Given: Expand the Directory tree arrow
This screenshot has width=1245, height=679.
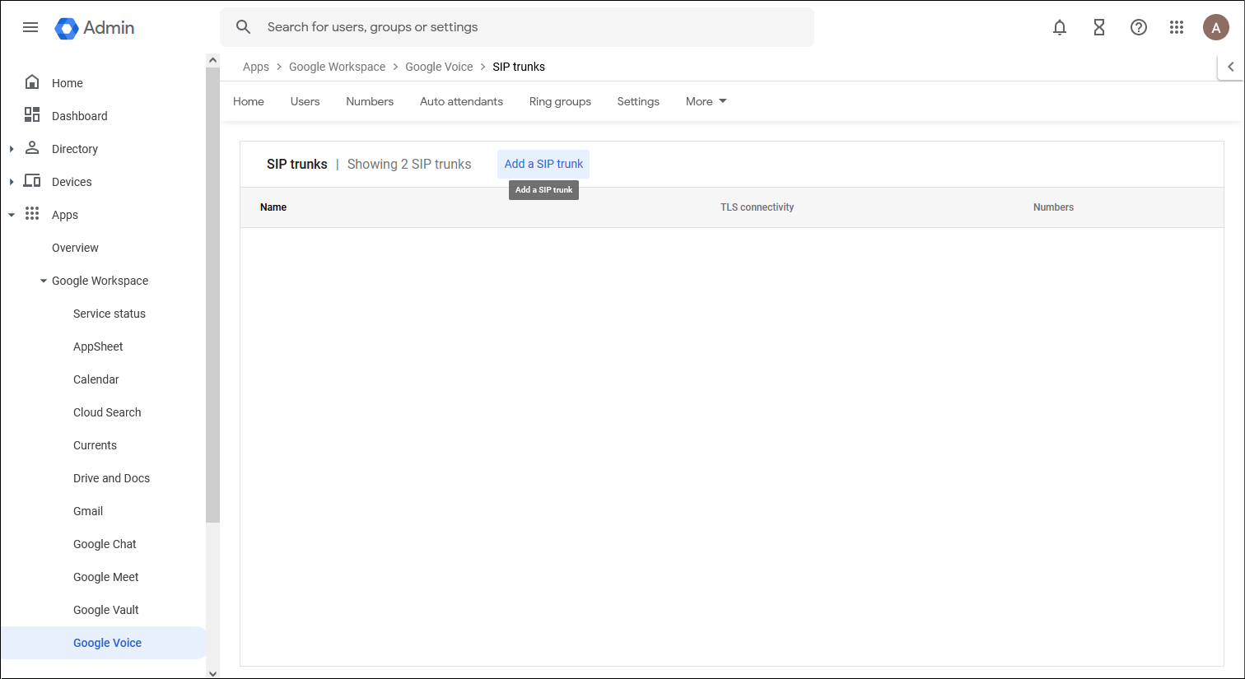Looking at the screenshot, I should [x=12, y=149].
